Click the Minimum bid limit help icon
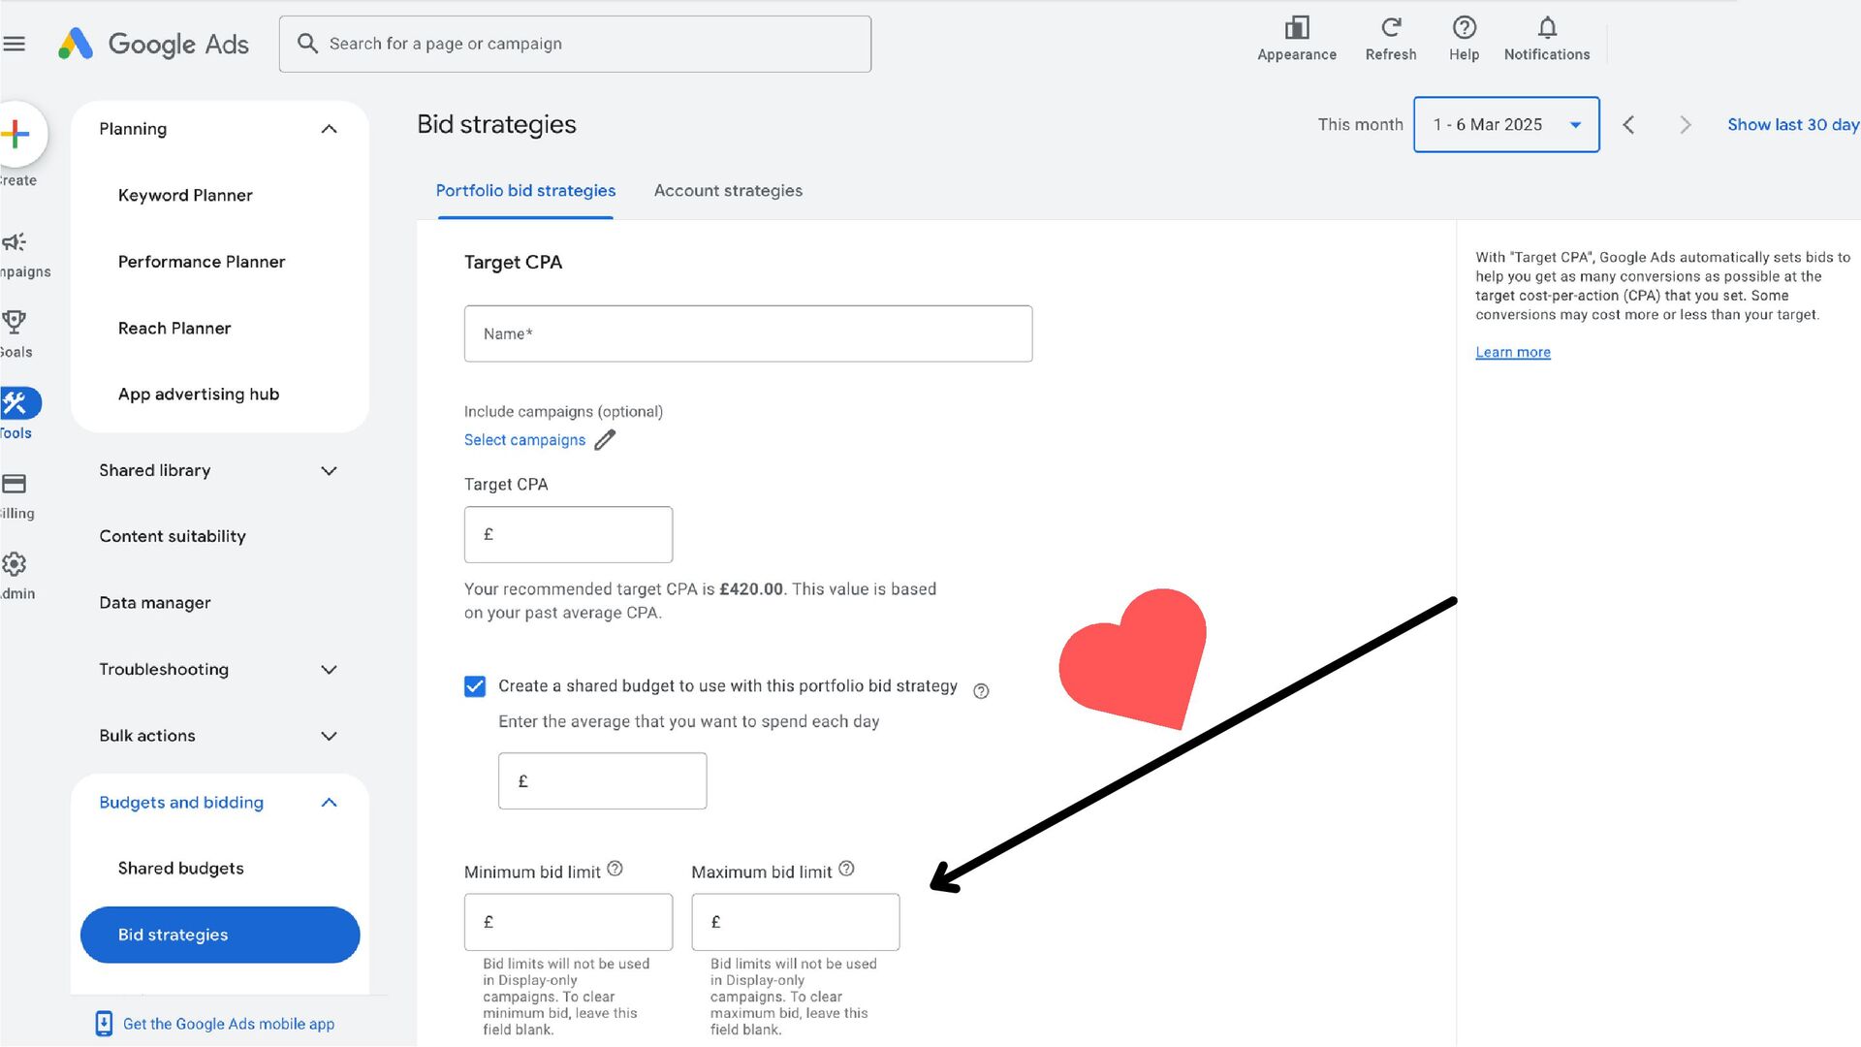Viewport: 1861px width, 1047px height. click(615, 869)
